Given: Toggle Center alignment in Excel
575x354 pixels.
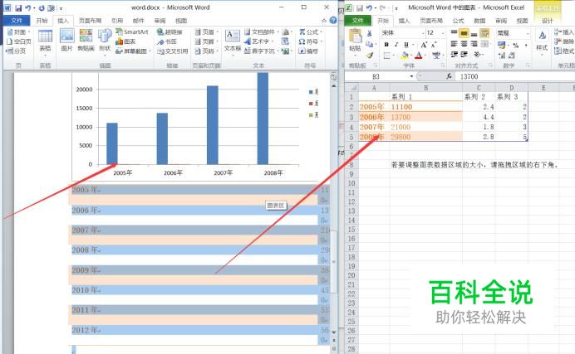Looking at the screenshot, I should 464,44.
